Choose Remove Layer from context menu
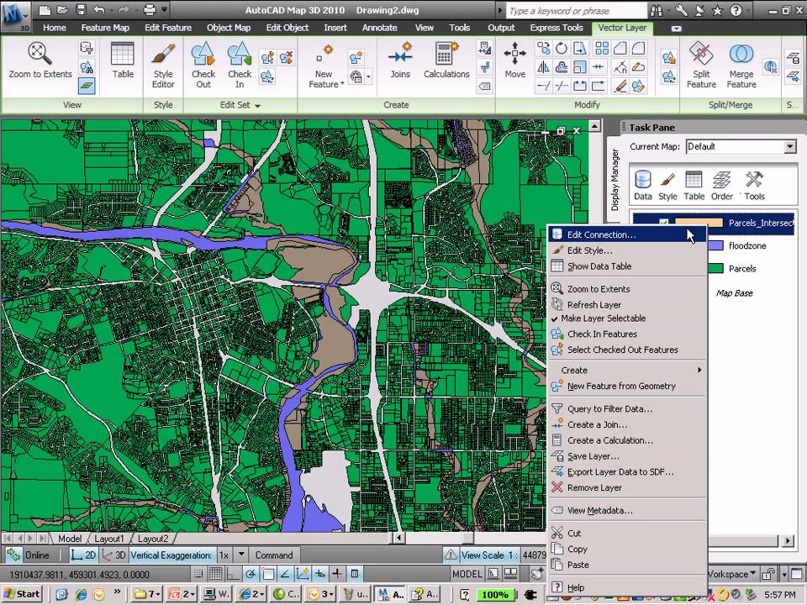 pyautogui.click(x=627, y=487)
